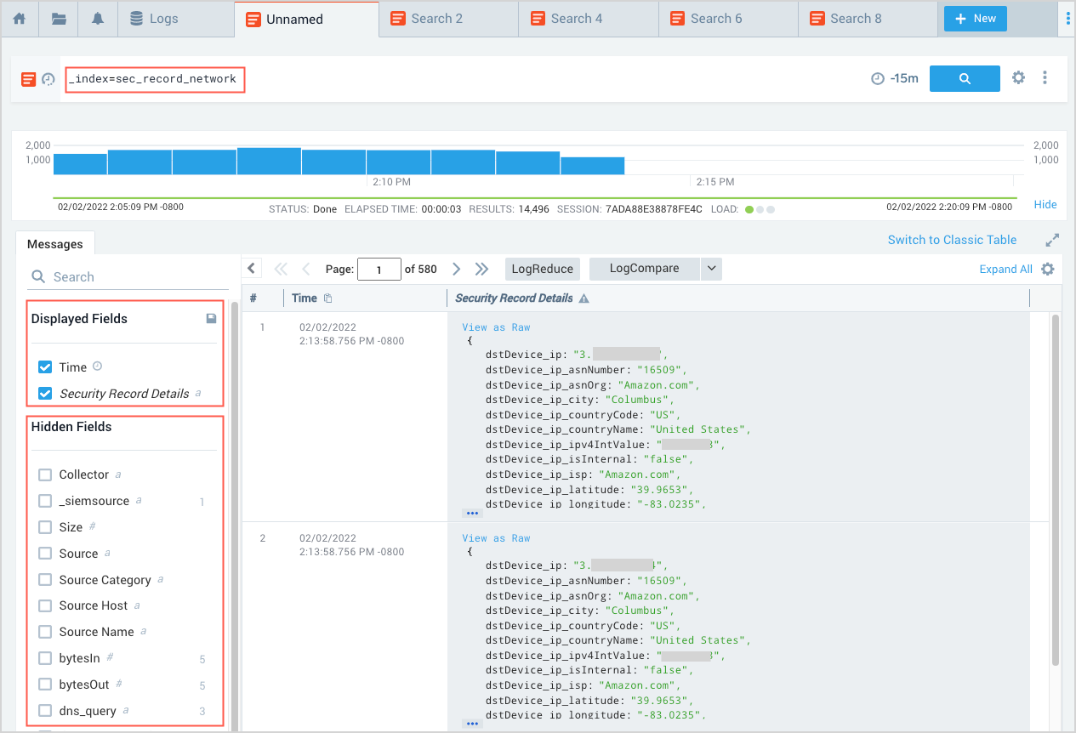Click the field Search input box
The image size is (1076, 733).
pyautogui.click(x=128, y=277)
